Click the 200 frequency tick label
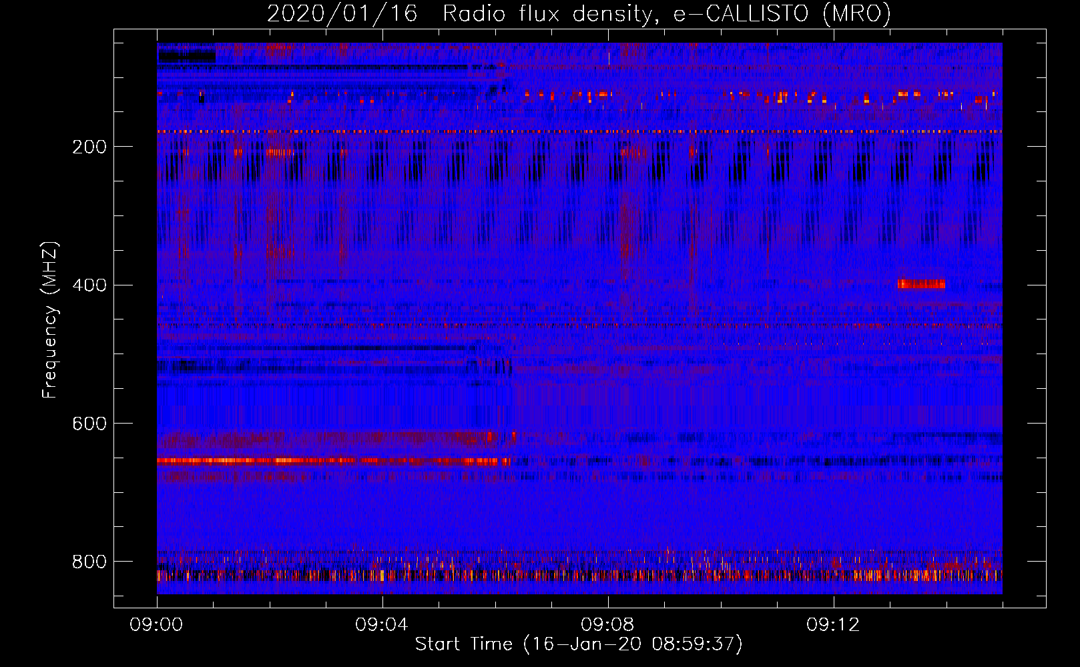The width and height of the screenshot is (1080, 667). (x=89, y=147)
